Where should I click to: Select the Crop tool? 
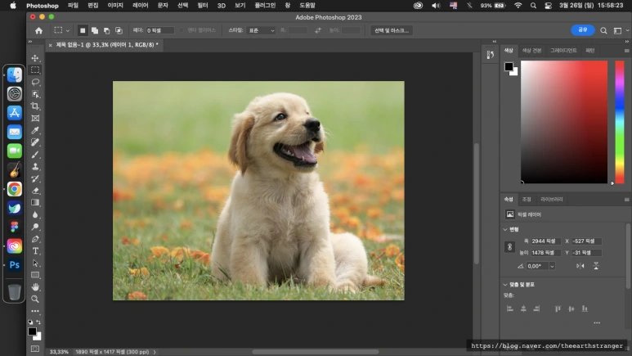click(35, 106)
